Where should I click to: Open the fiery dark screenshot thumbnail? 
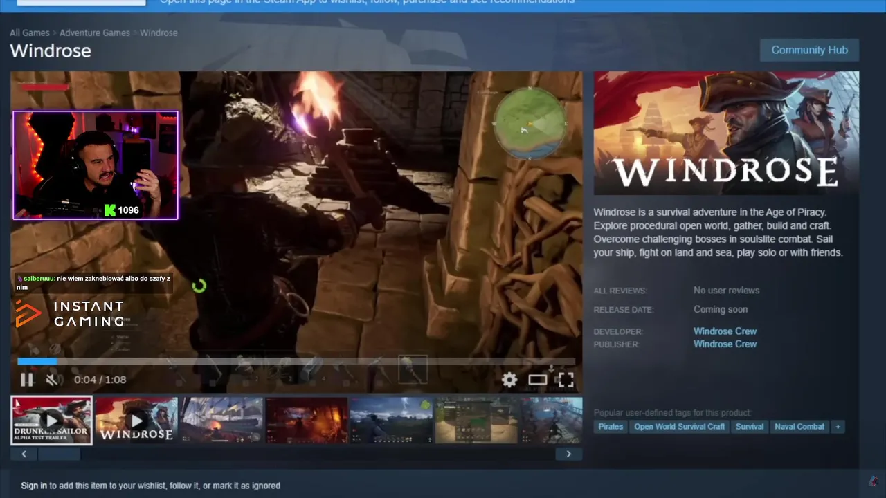pos(307,420)
